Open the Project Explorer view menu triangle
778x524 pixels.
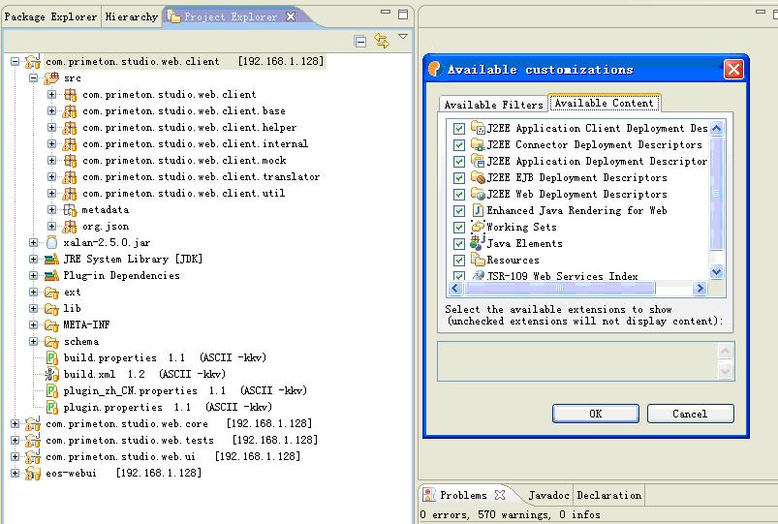pyautogui.click(x=403, y=37)
